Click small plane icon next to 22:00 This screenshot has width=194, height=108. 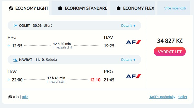coord(9,80)
